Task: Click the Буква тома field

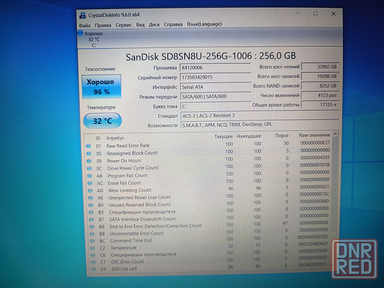Action: coord(215,106)
